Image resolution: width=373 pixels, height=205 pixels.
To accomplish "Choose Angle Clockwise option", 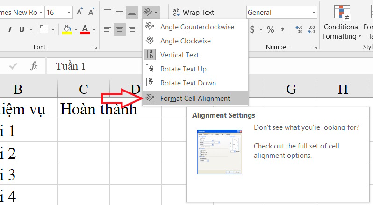I will [195, 41].
